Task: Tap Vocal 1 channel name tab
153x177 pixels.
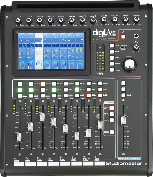Action: pos(22,61)
